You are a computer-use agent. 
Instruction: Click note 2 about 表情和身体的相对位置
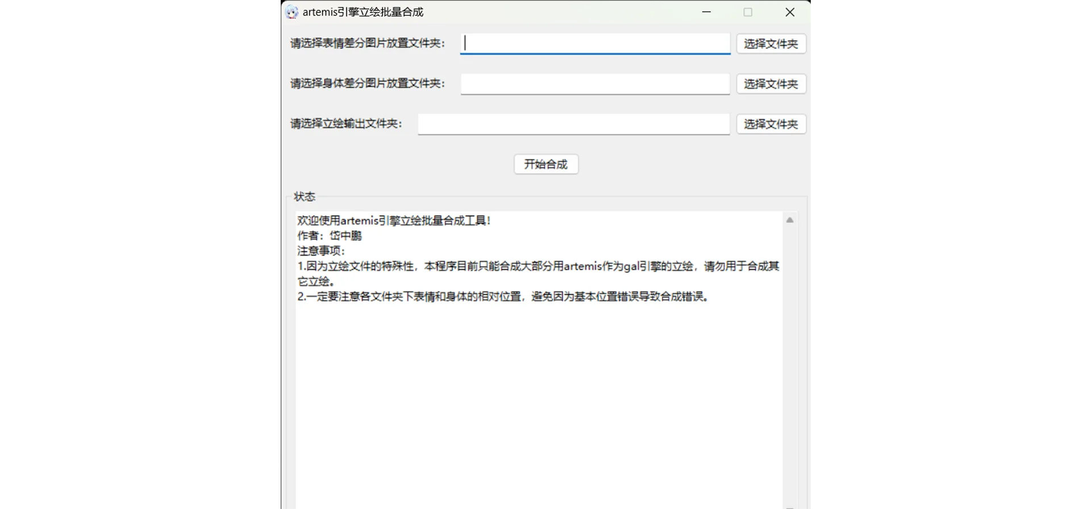pyautogui.click(x=503, y=296)
